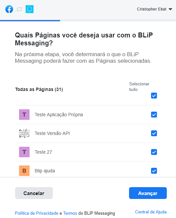Click the Facebook logo icon
This screenshot has width=176, height=218.
pyautogui.click(x=9, y=9)
